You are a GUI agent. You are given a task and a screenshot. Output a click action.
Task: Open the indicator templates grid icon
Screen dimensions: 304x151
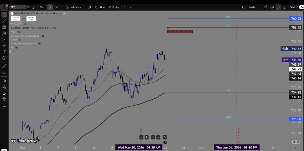(89, 7)
